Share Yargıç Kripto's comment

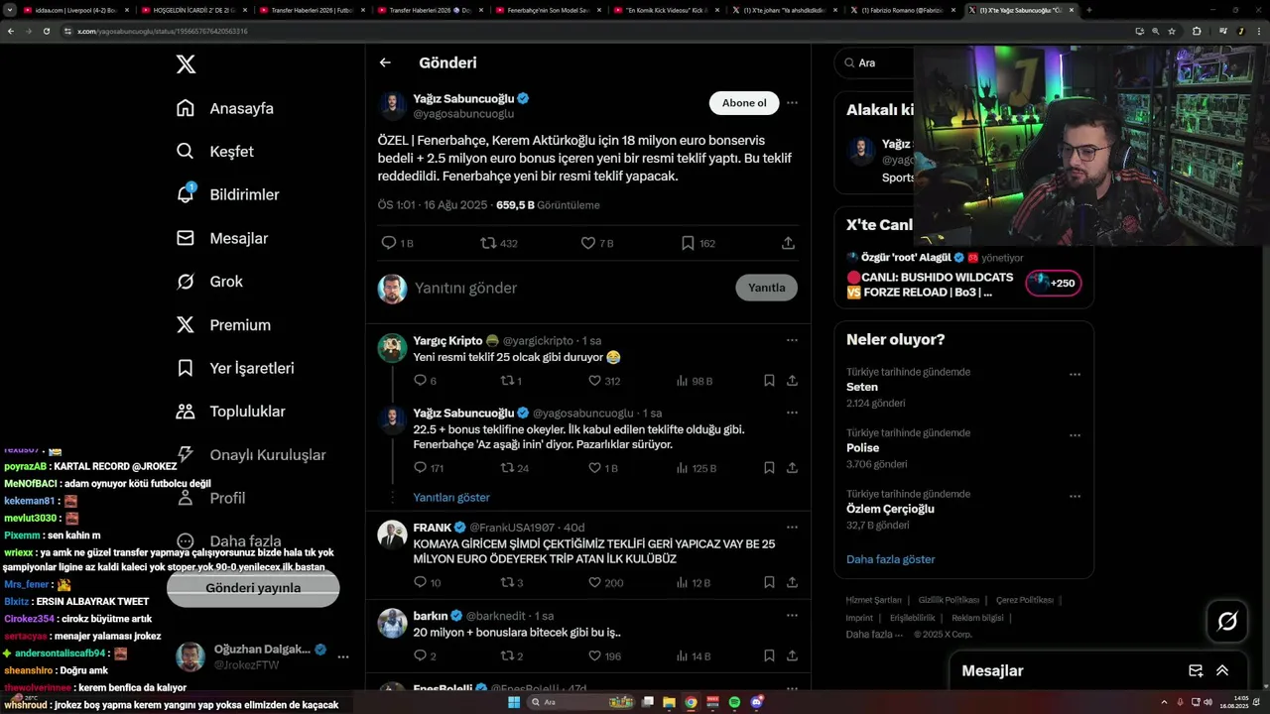tap(792, 381)
